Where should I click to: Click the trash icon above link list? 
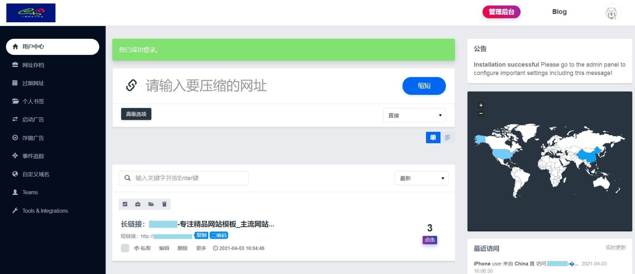pyautogui.click(x=164, y=204)
